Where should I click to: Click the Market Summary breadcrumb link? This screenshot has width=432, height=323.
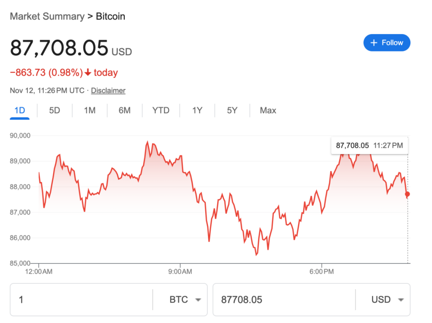click(x=47, y=16)
